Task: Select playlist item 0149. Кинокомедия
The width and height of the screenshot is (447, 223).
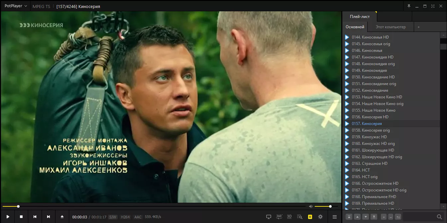Action: point(391,70)
